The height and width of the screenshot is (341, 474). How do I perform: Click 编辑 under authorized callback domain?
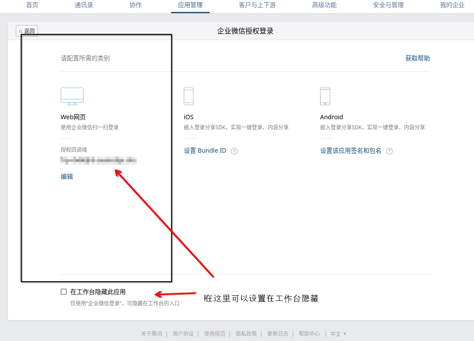[x=67, y=176]
